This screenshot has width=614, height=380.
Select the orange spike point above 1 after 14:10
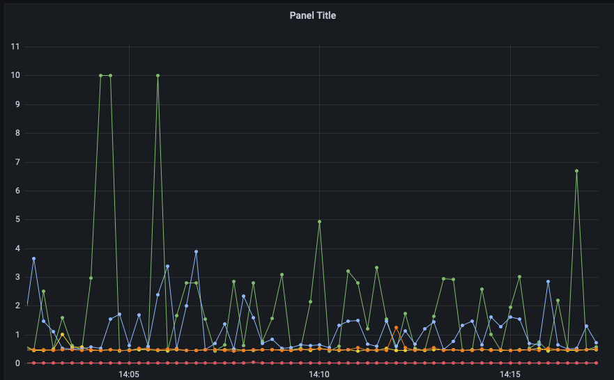pyautogui.click(x=396, y=328)
